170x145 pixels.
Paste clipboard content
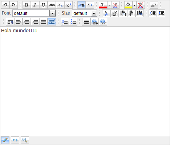(x=123, y=13)
